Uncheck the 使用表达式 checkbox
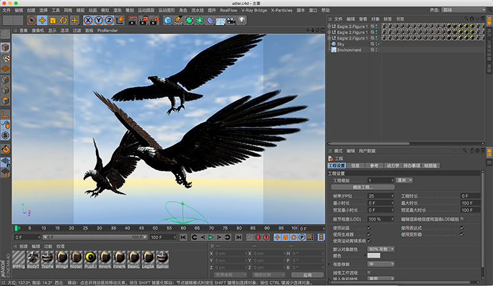This screenshot has width=493, height=286. [462, 228]
